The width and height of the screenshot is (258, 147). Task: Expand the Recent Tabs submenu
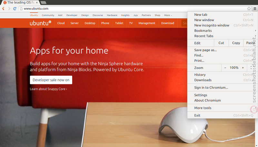(223, 36)
